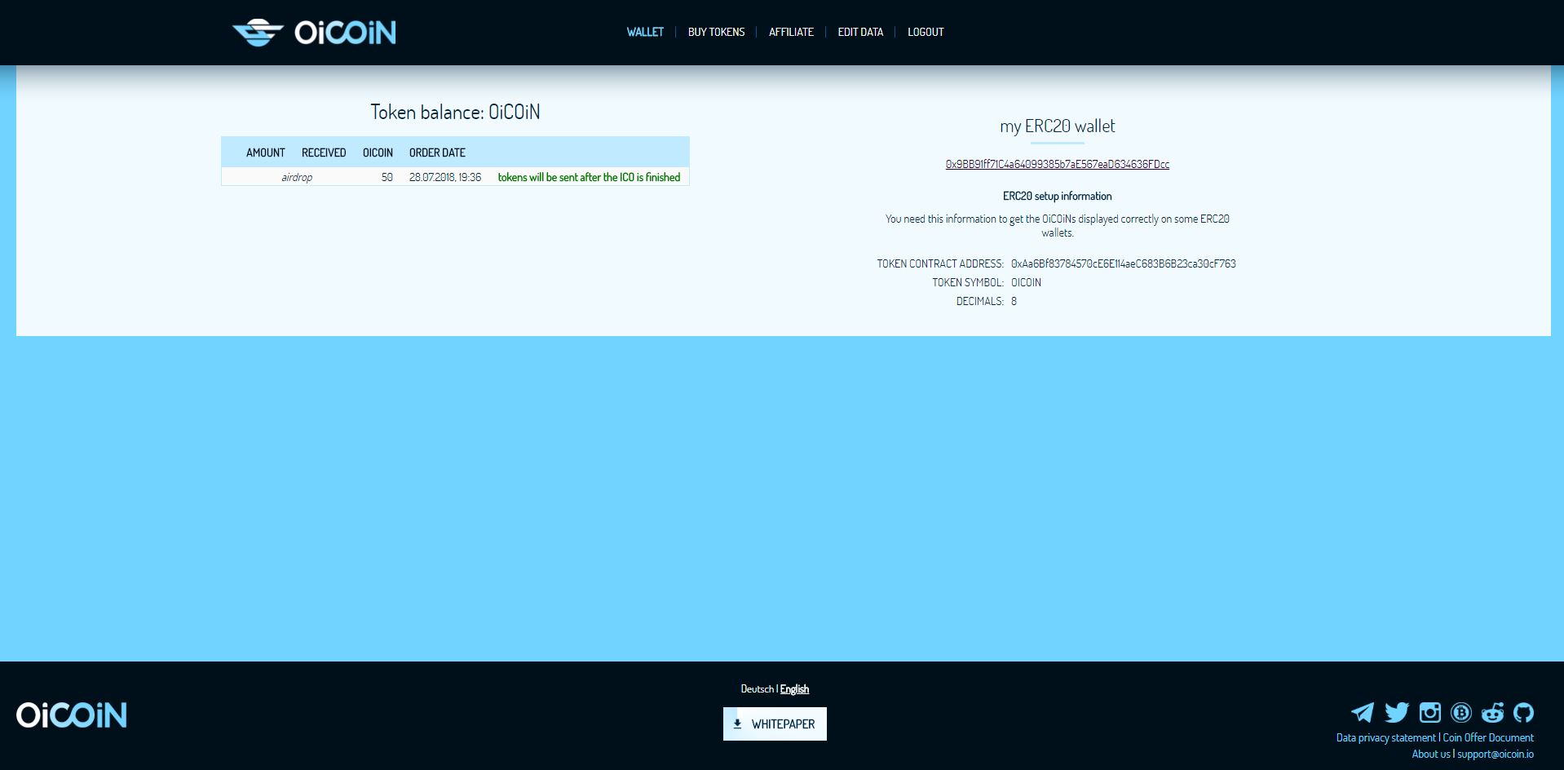
Task: Open the Coin Offer Document link
Action: click(1488, 737)
